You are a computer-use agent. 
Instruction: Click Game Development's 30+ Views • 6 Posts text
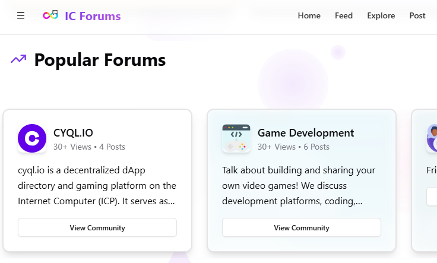pos(293,147)
